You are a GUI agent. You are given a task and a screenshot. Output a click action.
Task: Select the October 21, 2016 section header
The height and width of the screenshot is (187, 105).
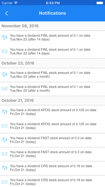pos(52,100)
